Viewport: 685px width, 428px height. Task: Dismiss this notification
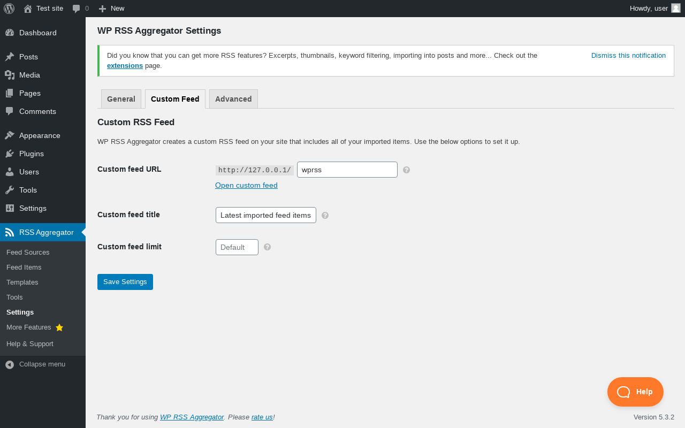pyautogui.click(x=628, y=55)
